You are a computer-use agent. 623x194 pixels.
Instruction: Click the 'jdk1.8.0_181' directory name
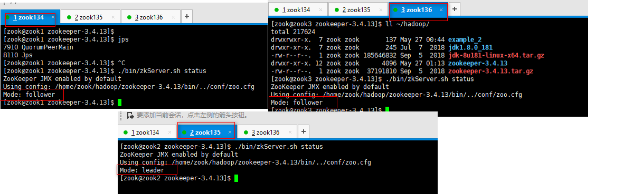point(470,47)
